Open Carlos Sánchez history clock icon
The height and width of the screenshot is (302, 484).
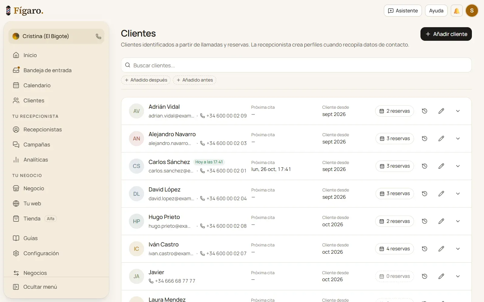424,166
